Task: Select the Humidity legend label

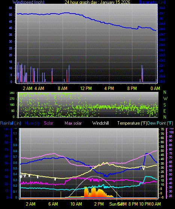Action: tap(32, 123)
